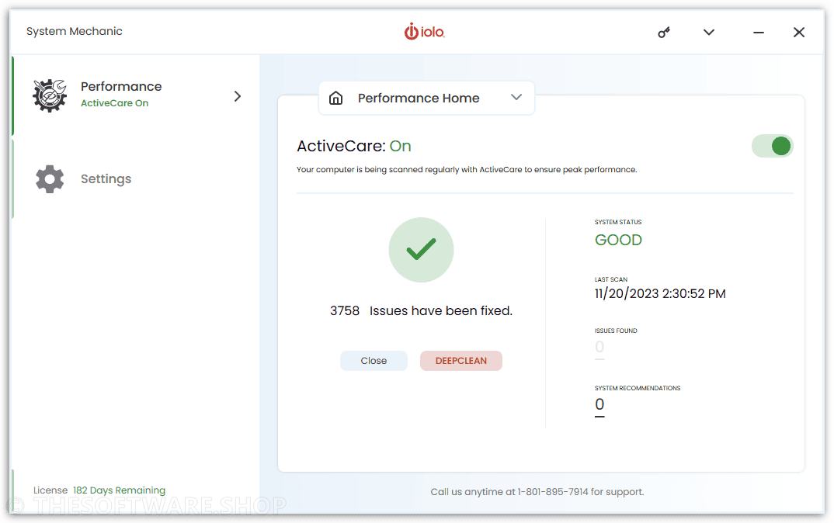Select Performance in sidebar
Screen dimensions: 834x523
tap(136, 95)
